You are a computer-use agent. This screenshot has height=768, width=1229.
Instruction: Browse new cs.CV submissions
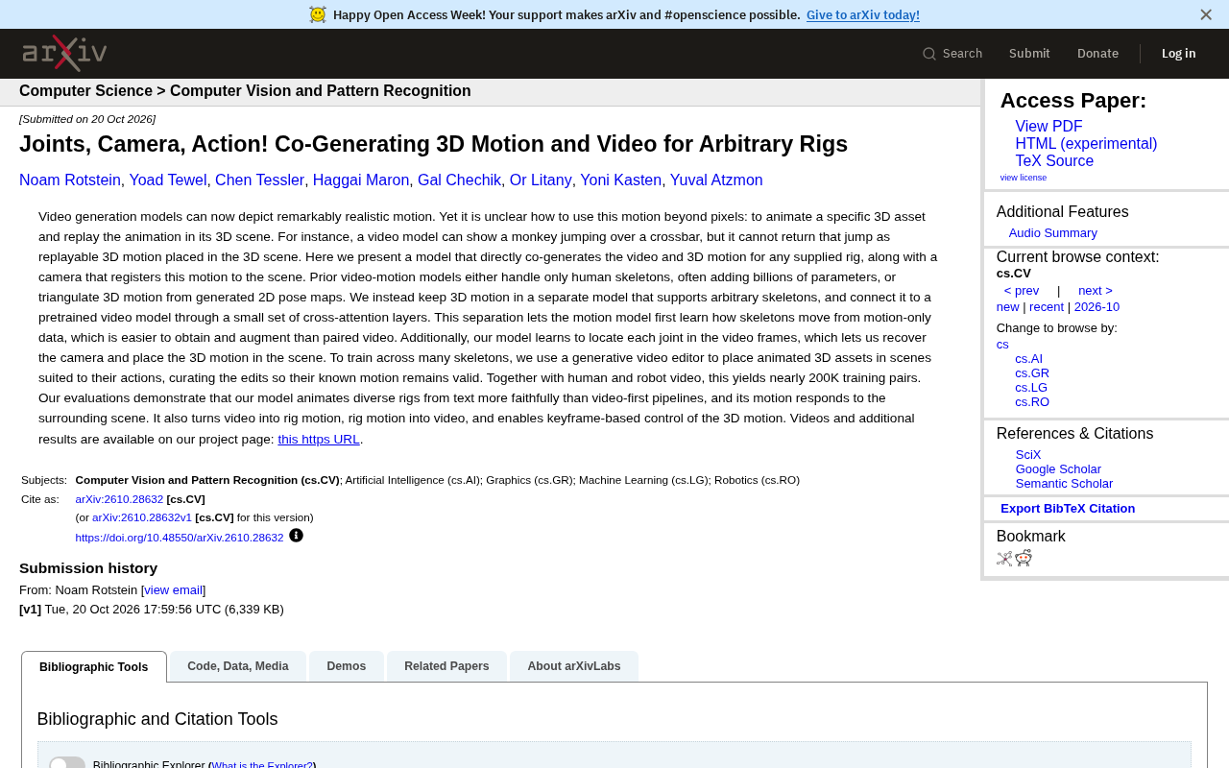[1008, 307]
